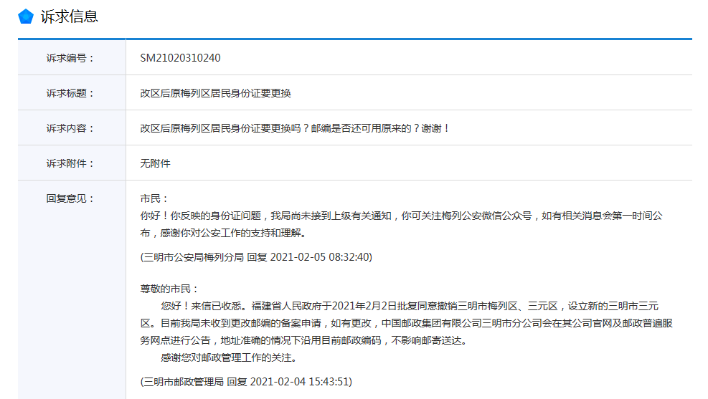Click the 诉求内容 label
Screen dimensions: 708x399
70,128
